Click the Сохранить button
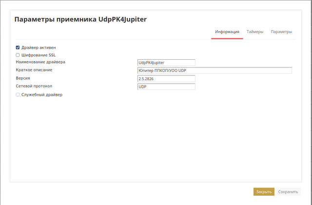312x205 pixels. [x=288, y=192]
